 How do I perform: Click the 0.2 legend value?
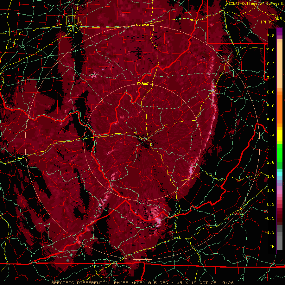tap(271, 205)
